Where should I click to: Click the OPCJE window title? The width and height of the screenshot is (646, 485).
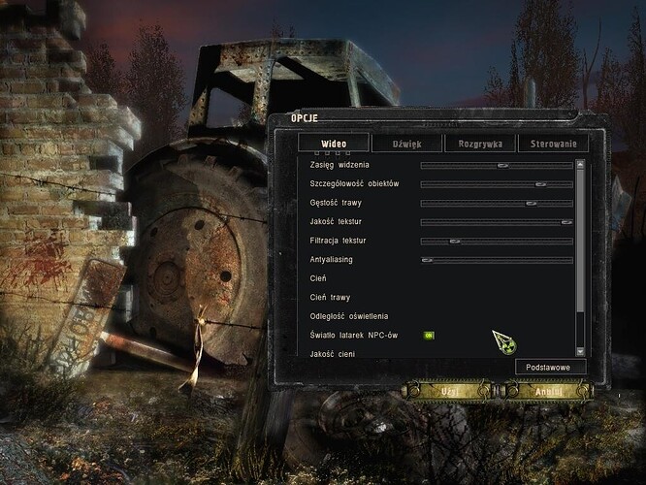(x=305, y=118)
